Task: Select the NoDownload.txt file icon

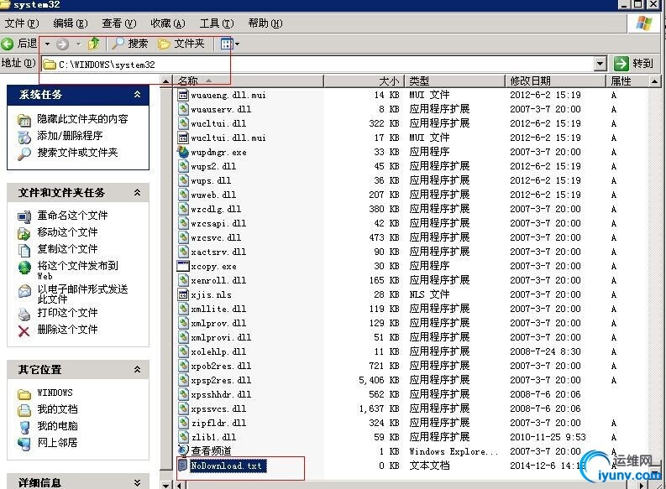Action: coord(183,466)
